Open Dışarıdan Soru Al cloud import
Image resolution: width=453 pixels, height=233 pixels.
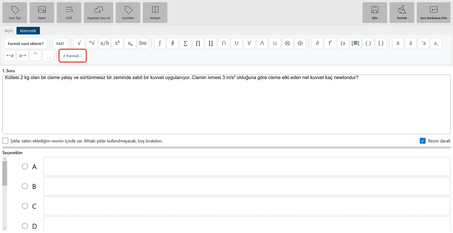99,12
